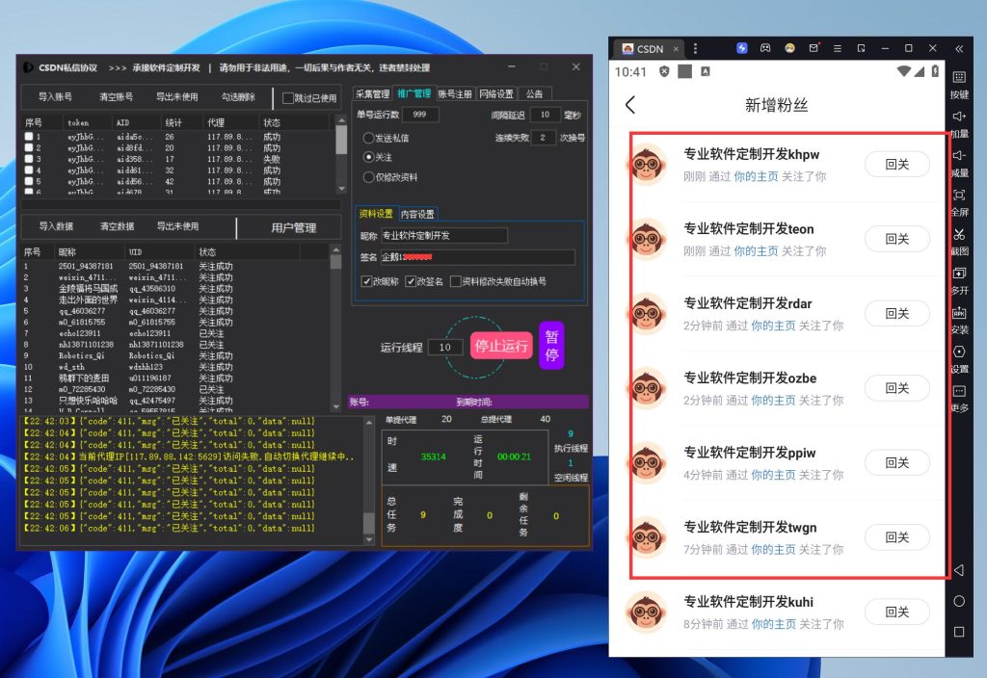Click the gamepad icon in emulator title bar
Image resolution: width=987 pixels, height=678 pixels.
pos(765,48)
